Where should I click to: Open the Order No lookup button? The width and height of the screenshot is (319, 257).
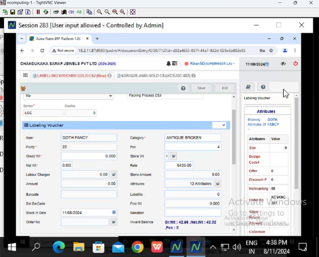coord(114,222)
